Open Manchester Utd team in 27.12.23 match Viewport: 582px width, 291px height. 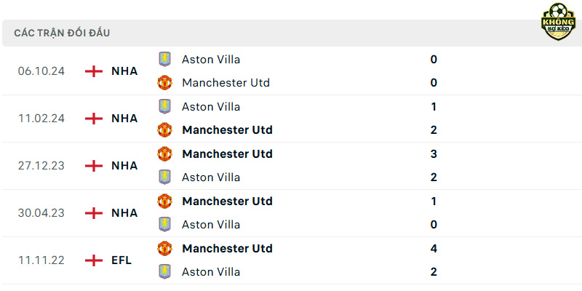point(227,154)
